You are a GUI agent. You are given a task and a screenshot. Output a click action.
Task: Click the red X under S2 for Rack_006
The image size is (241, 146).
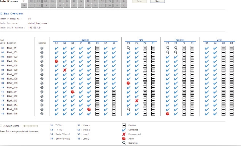(x=65, y=70)
